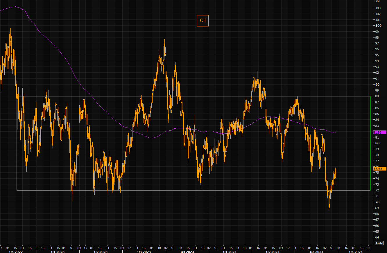387x253 pixels.
Task: Select the orange 75.65 last price tag
Action: pyautogui.click(x=379, y=169)
